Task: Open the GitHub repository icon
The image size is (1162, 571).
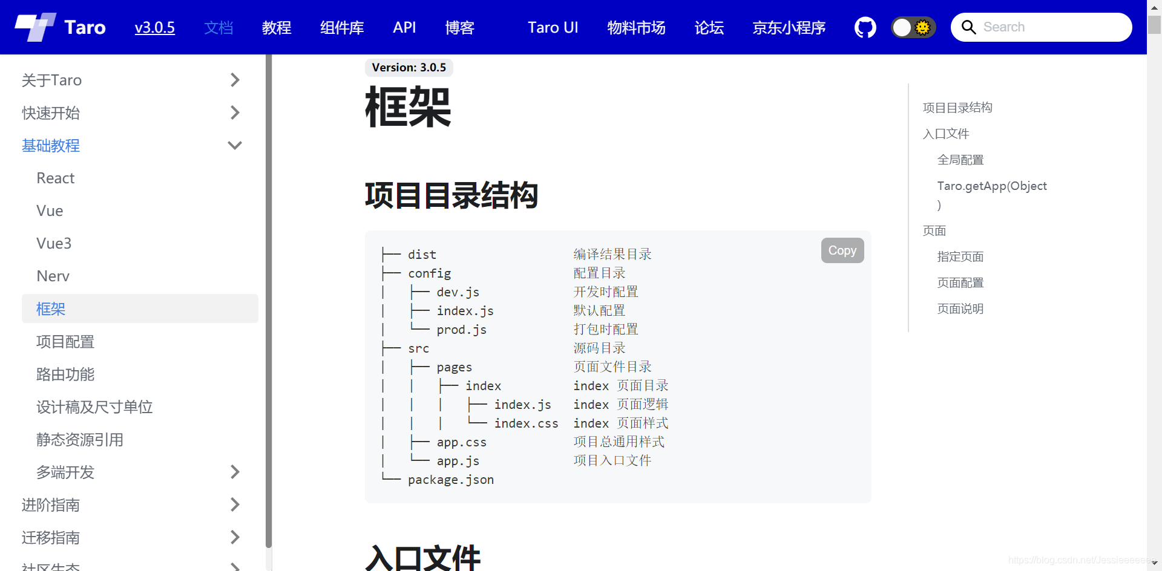Action: (865, 27)
